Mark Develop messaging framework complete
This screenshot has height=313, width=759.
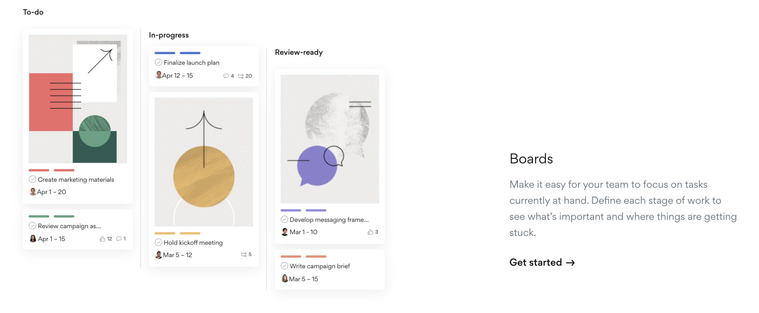click(284, 219)
